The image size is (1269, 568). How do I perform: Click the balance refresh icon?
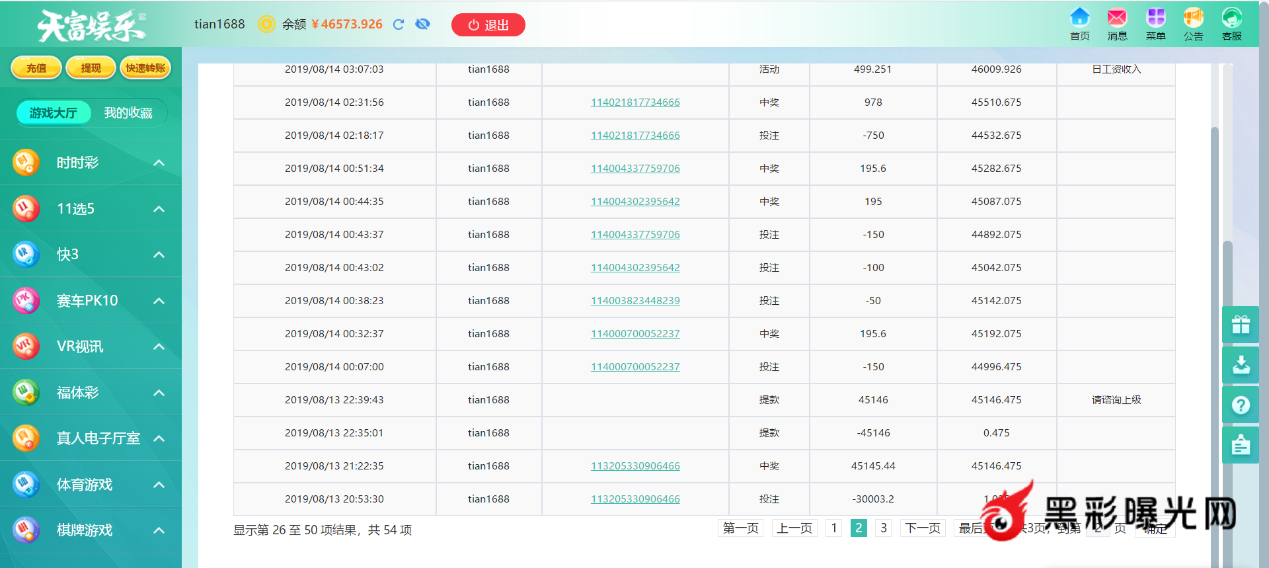point(399,24)
